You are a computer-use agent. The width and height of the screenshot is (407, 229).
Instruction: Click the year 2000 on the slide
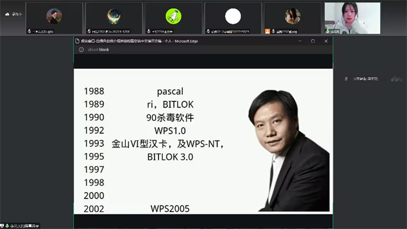94,195
